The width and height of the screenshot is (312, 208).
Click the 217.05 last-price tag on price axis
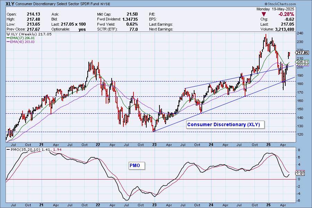302,53
